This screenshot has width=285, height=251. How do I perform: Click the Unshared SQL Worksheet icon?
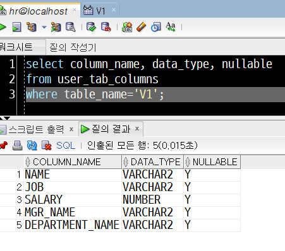(x=127, y=27)
